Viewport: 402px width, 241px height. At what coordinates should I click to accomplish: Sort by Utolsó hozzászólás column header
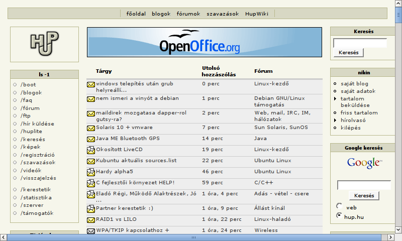pyautogui.click(x=219, y=71)
